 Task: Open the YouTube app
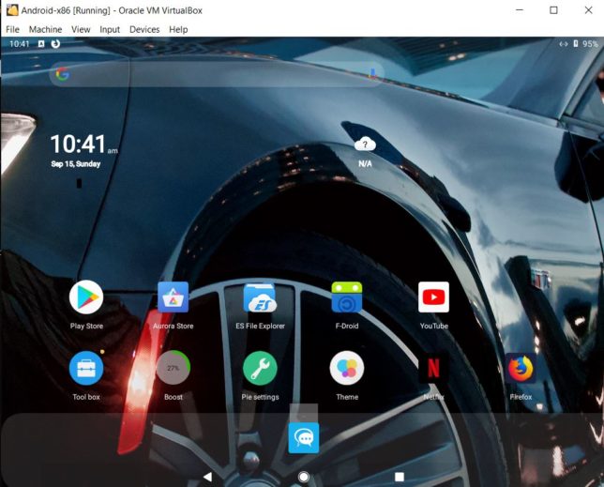pos(433,297)
